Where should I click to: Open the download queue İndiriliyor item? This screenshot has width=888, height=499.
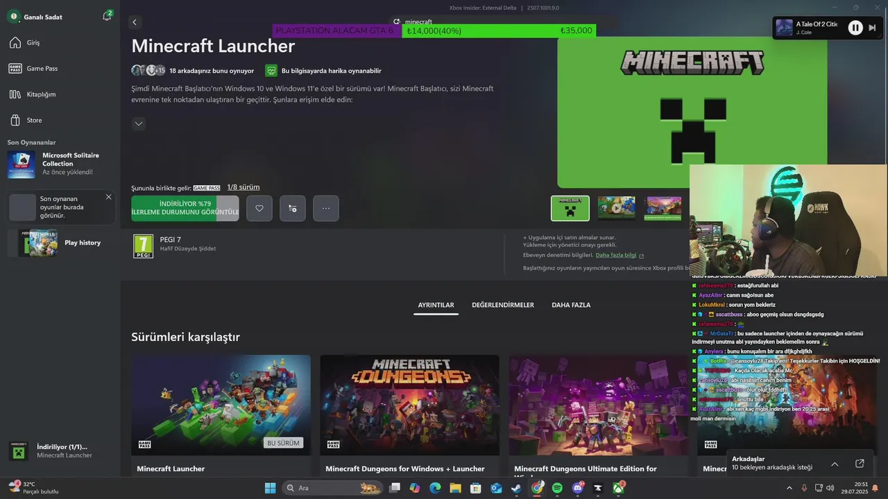tap(60, 450)
